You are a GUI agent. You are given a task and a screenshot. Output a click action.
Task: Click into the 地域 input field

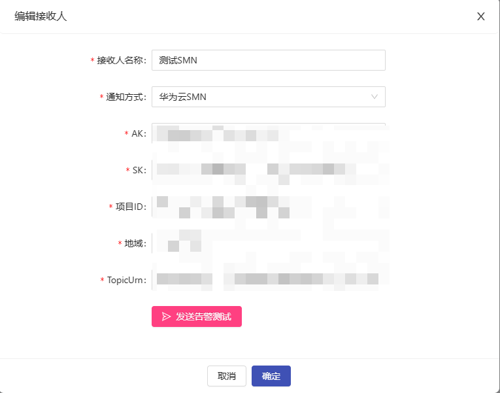click(268, 243)
